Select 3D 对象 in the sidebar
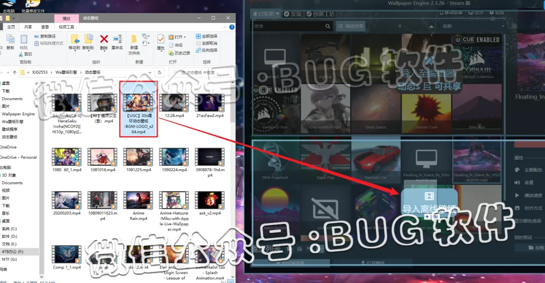Screen dimensions: 545x283 9,175
